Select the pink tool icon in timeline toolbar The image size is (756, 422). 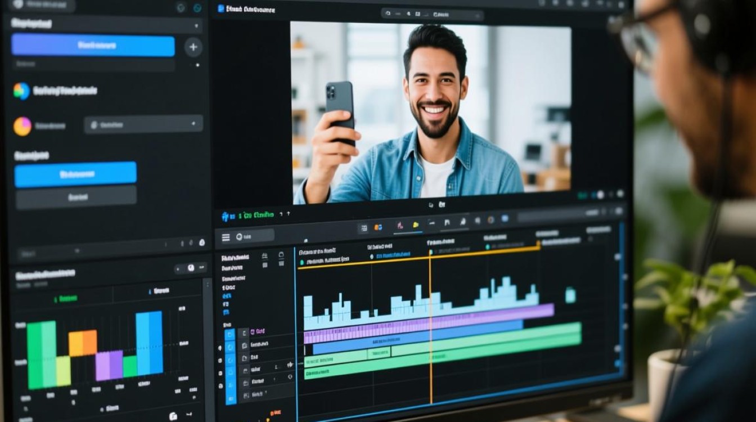[400, 226]
